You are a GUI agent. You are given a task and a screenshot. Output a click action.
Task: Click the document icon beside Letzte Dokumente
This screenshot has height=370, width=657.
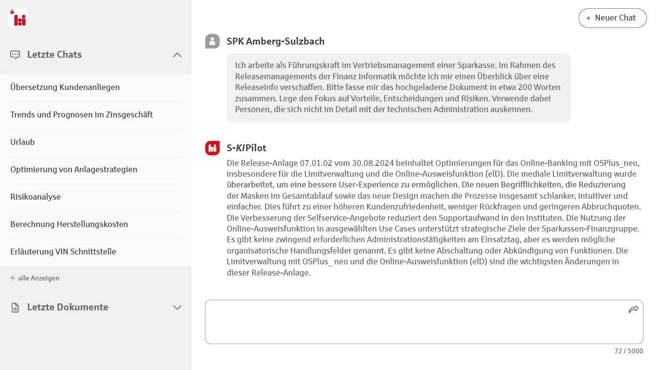coord(15,307)
